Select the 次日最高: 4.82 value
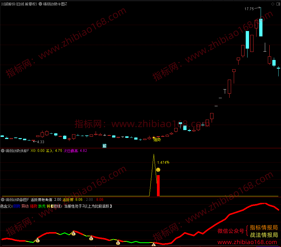Viewport: 281px width, 247px height. click(75, 151)
